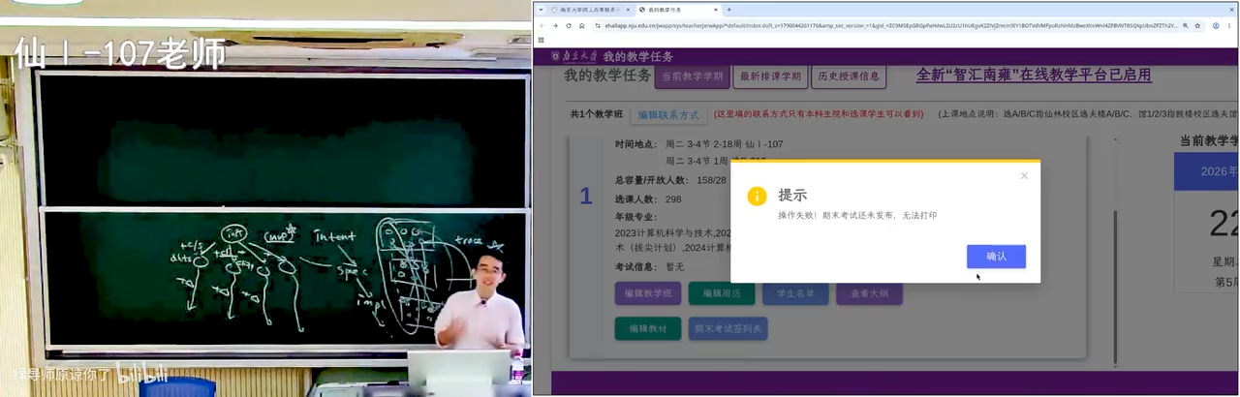1240x397 pixels.
Task: Switch to the 南京大学网上办事服务 tab
Action: (591, 10)
